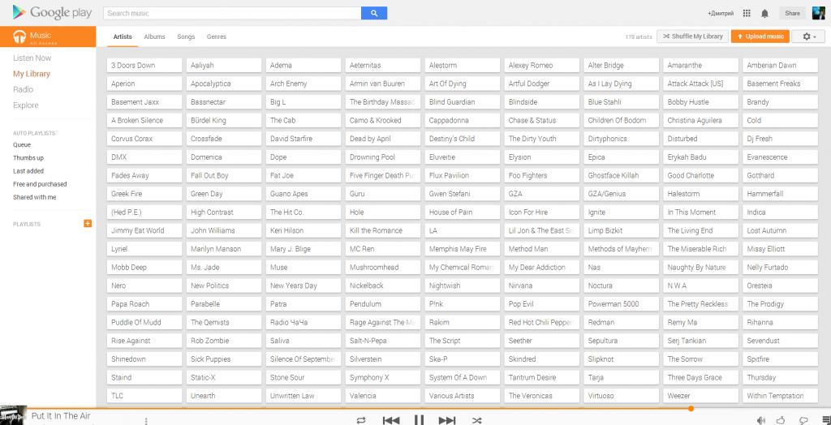Click the Google Play logo
Screen dimensions: 831x425
[x=53, y=13]
